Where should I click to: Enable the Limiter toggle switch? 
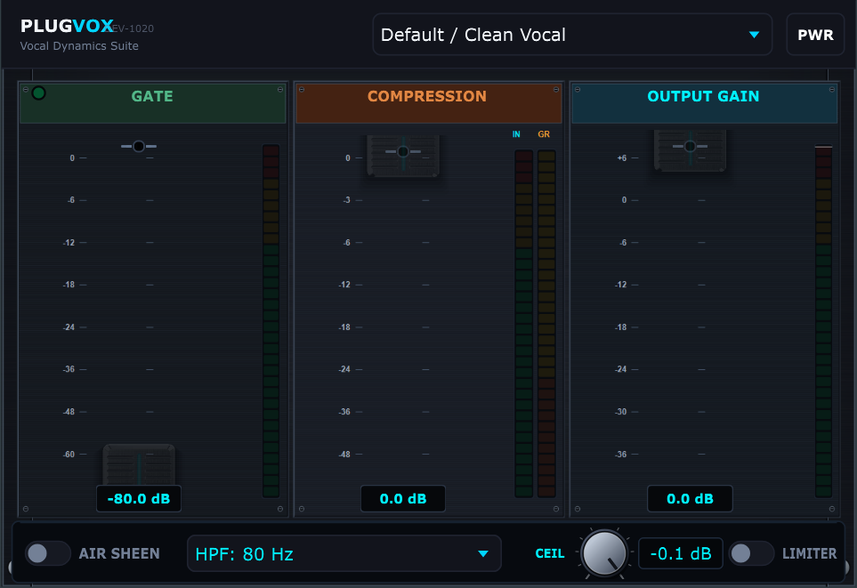click(x=751, y=553)
